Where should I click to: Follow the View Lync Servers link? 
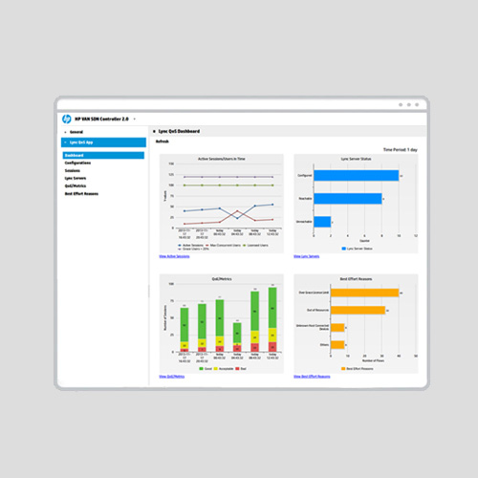pos(307,256)
